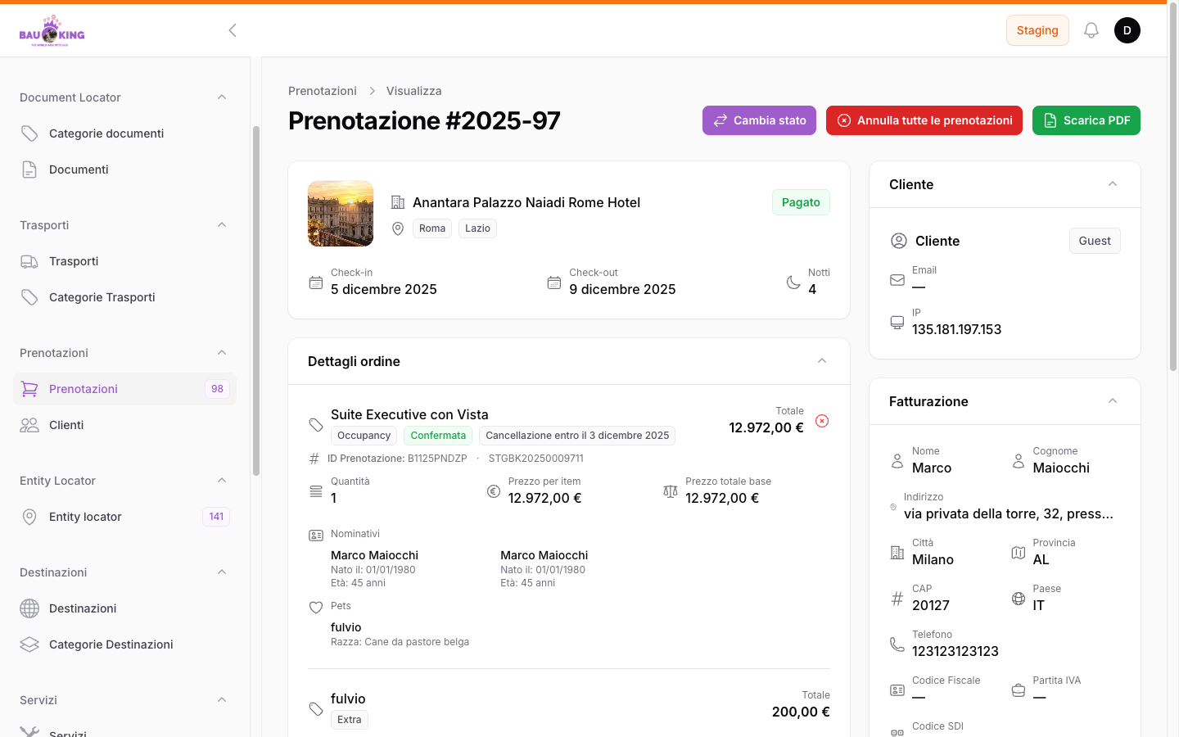
Task: Download booking with Scarica PDF
Action: point(1086,120)
